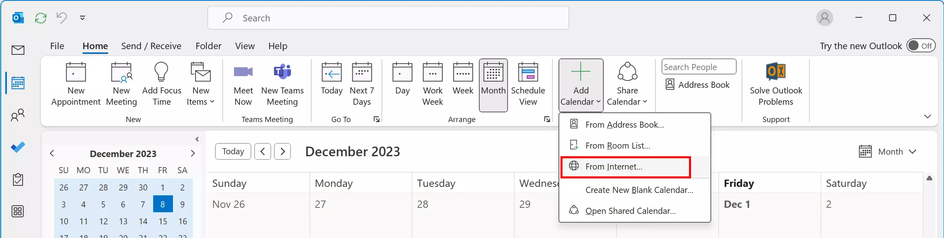Choose From Internet in the Add Calendar menu
Screen dimensions: 944x238
[614, 166]
